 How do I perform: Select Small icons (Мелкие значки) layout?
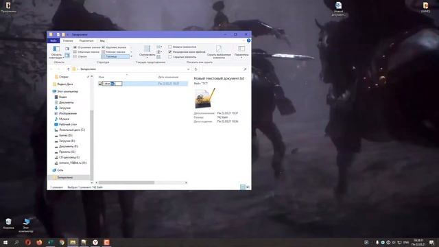114,52
